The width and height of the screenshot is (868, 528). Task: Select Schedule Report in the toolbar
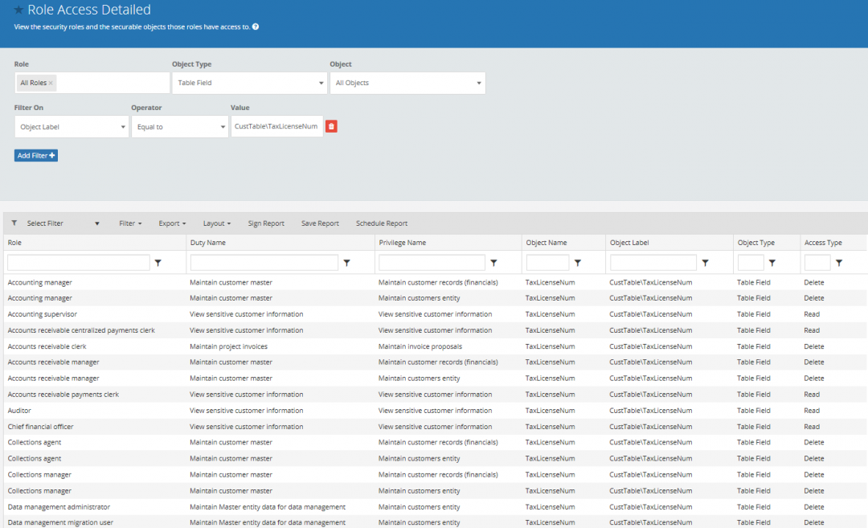[x=382, y=223]
